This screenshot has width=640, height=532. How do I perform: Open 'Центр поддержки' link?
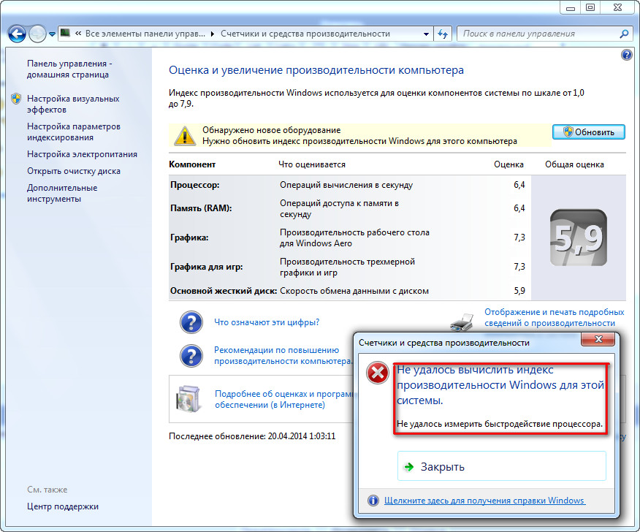point(62,506)
